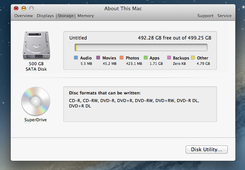Click the pink Backups legend swatch
Image resolution: width=245 pixels, height=170 pixels.
(x=169, y=58)
